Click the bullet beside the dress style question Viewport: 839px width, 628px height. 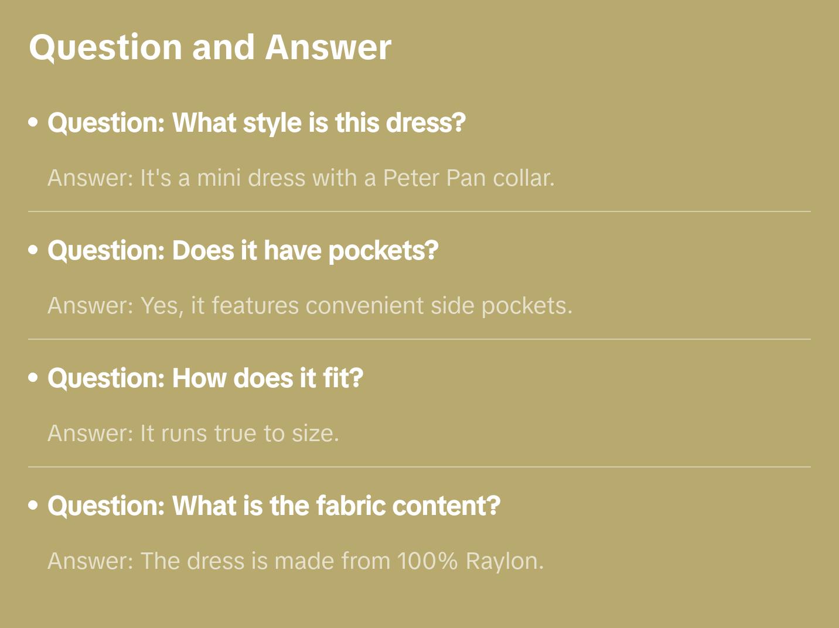click(x=33, y=123)
